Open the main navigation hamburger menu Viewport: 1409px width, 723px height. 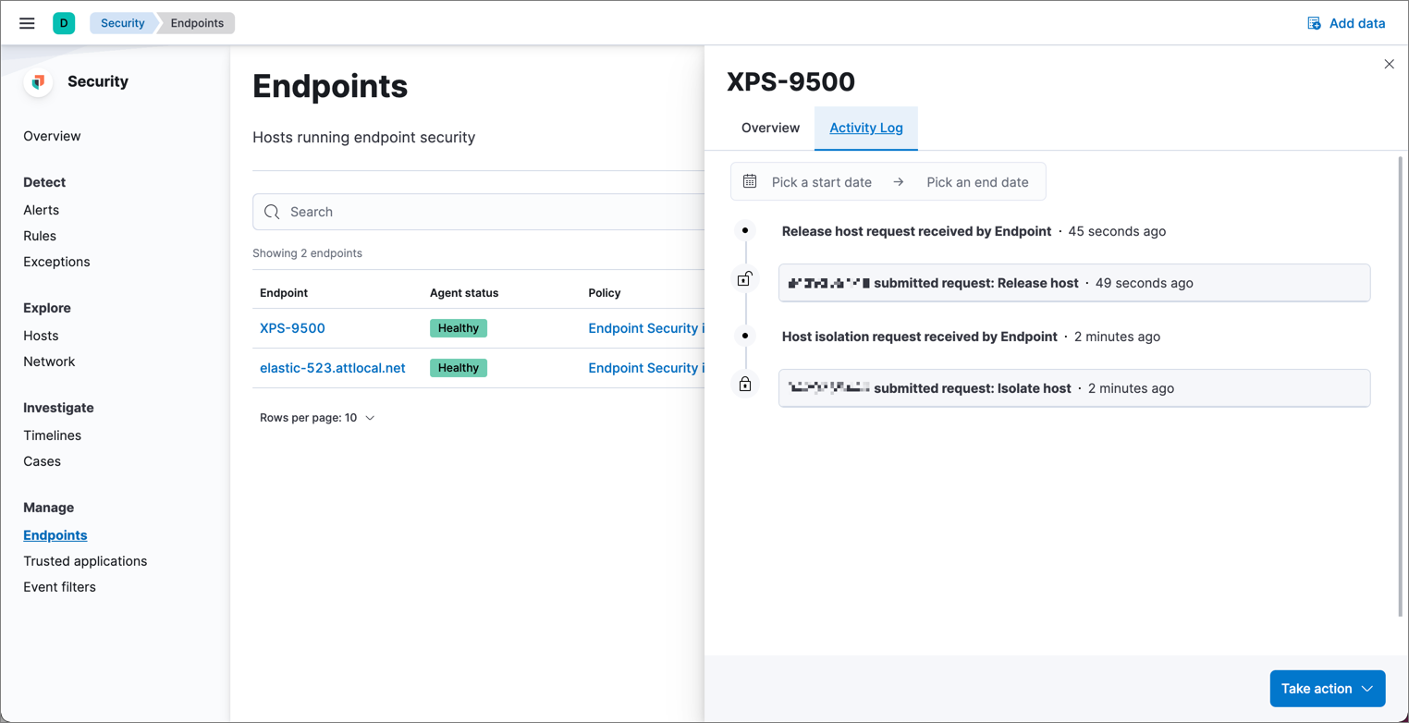[26, 23]
